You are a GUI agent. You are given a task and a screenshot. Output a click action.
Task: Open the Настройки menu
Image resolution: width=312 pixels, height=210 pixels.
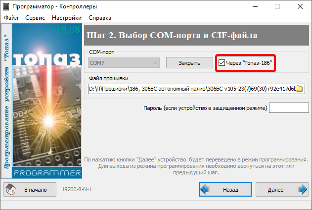point(67,18)
